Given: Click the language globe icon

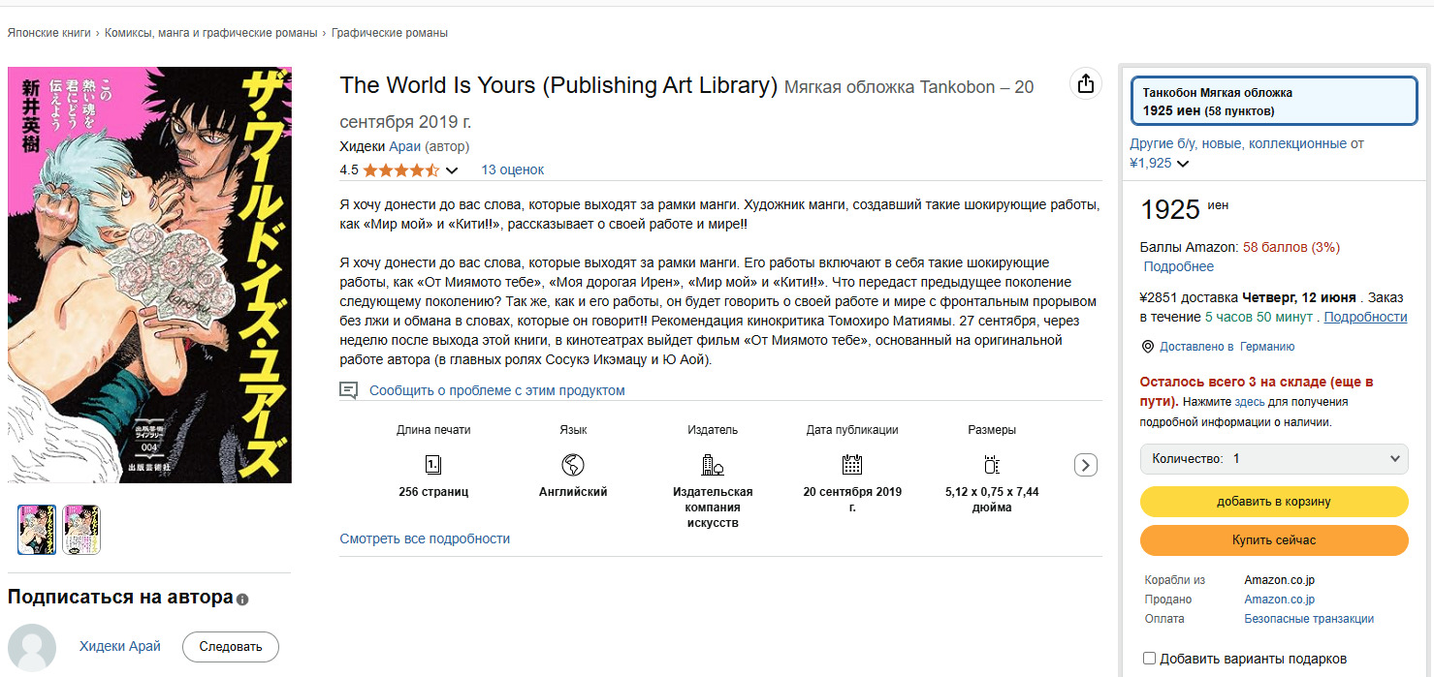Looking at the screenshot, I should click(x=573, y=464).
